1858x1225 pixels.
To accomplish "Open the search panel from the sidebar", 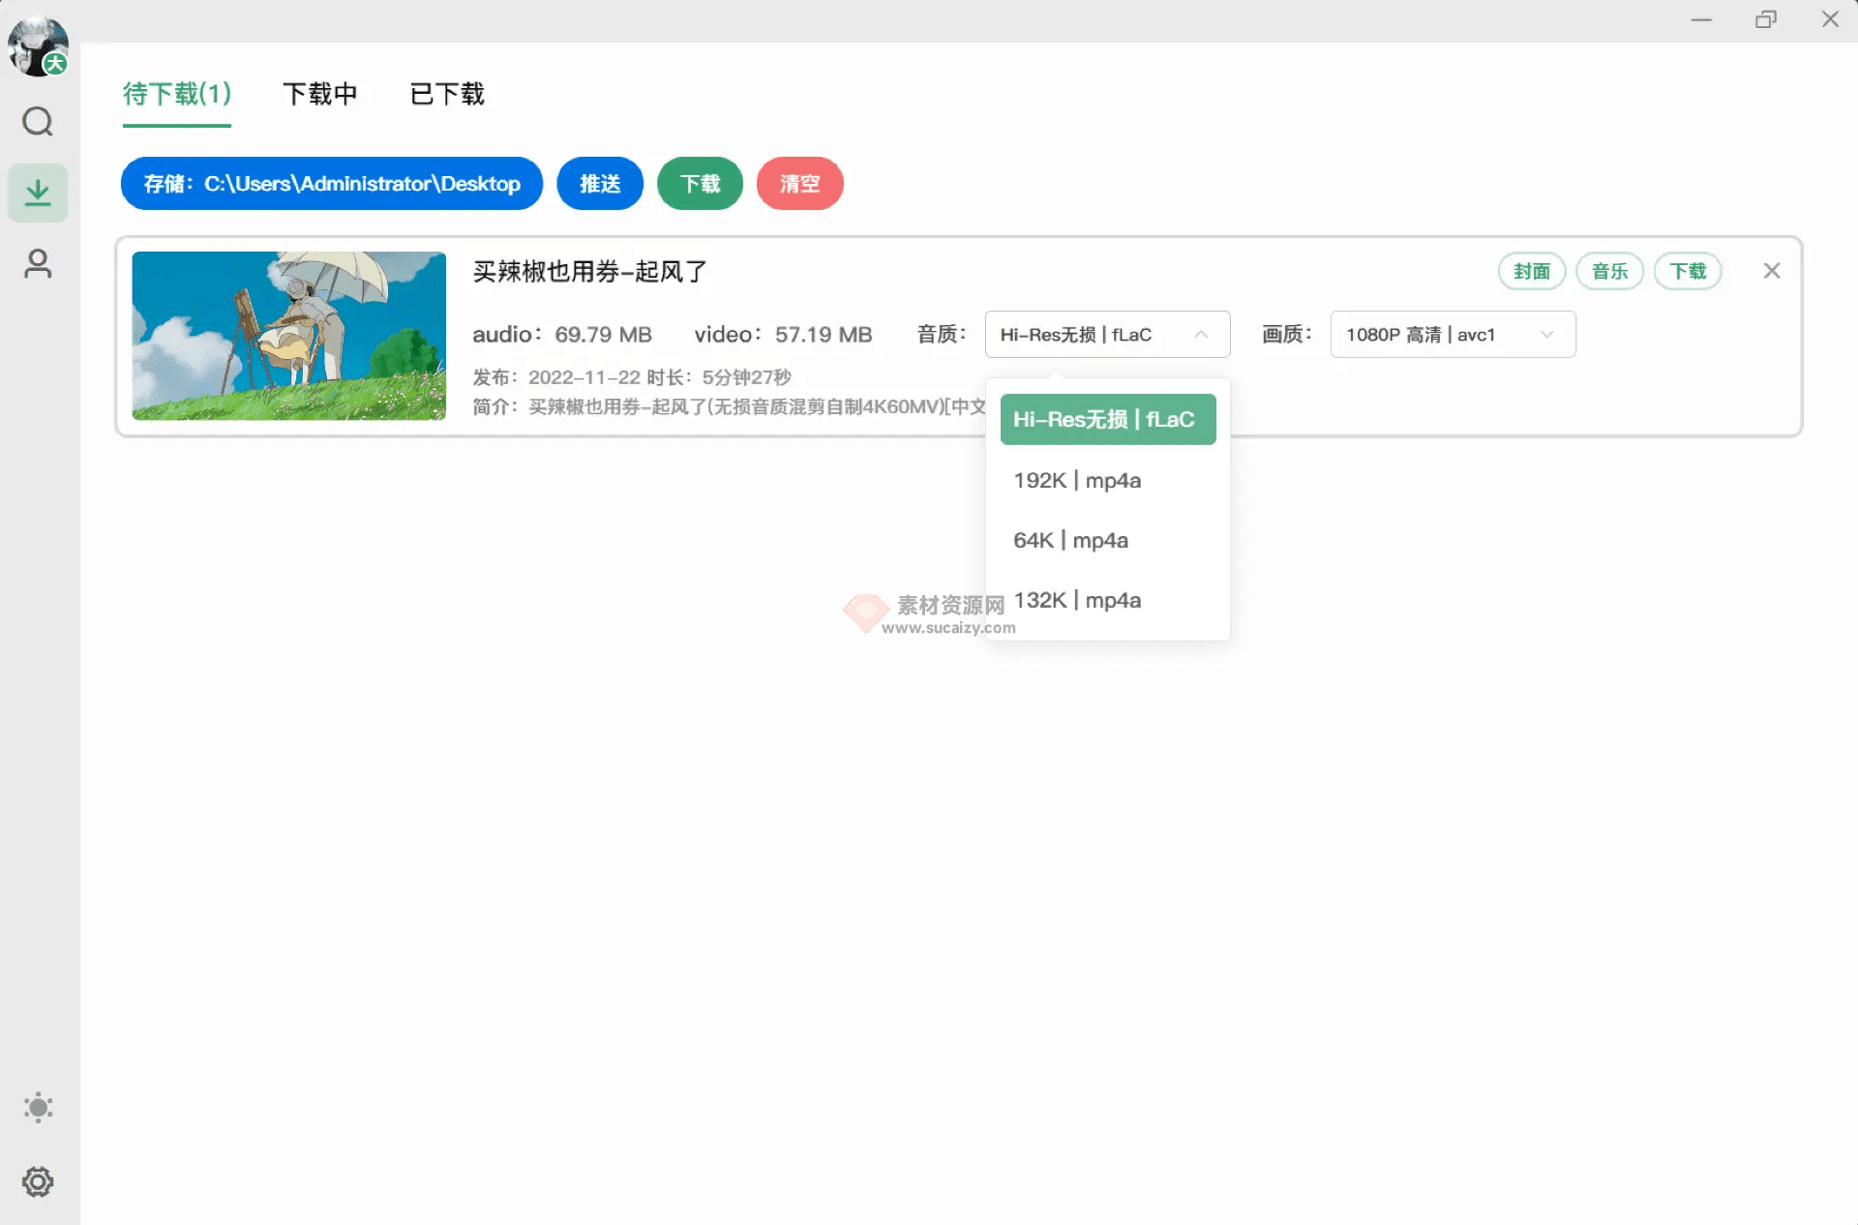I will [x=38, y=122].
